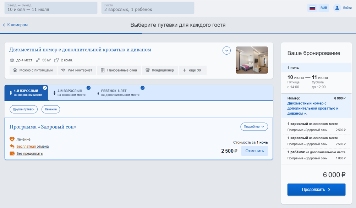Go back via К номерам link

pos(17,25)
